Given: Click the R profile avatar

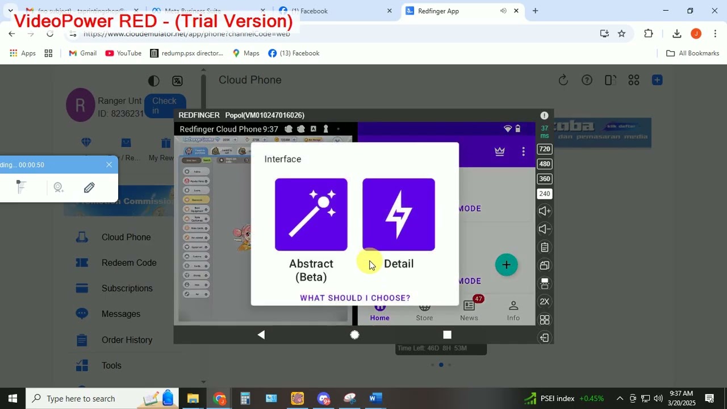Looking at the screenshot, I should point(80,105).
